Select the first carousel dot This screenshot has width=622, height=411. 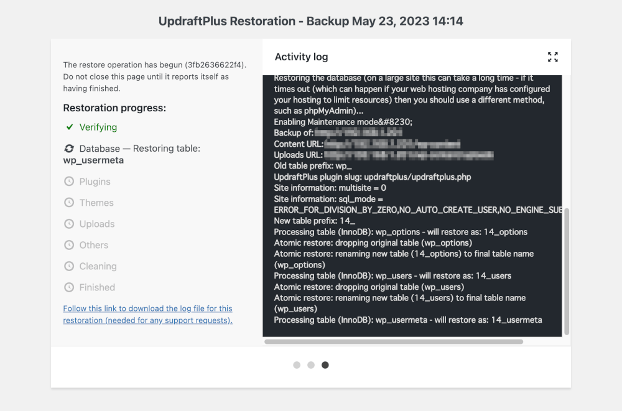(x=297, y=365)
